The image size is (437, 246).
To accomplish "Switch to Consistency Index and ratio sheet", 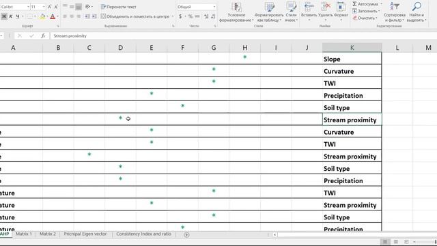I will pyautogui.click(x=144, y=234).
